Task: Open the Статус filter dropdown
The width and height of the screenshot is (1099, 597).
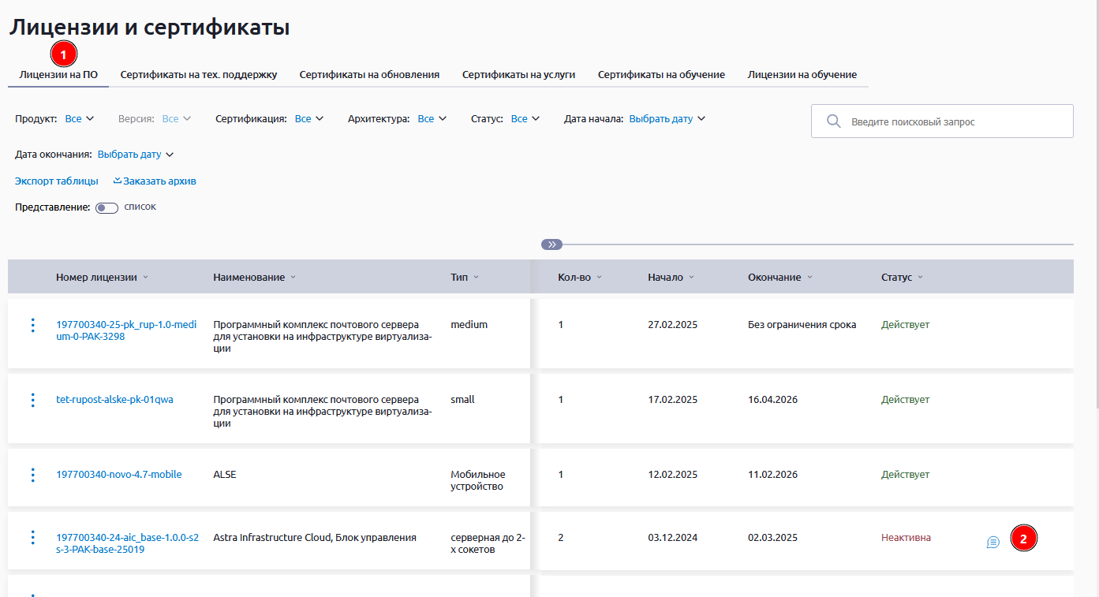Action: (x=525, y=119)
